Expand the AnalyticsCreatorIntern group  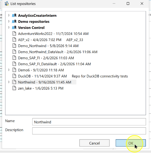pos(9,15)
